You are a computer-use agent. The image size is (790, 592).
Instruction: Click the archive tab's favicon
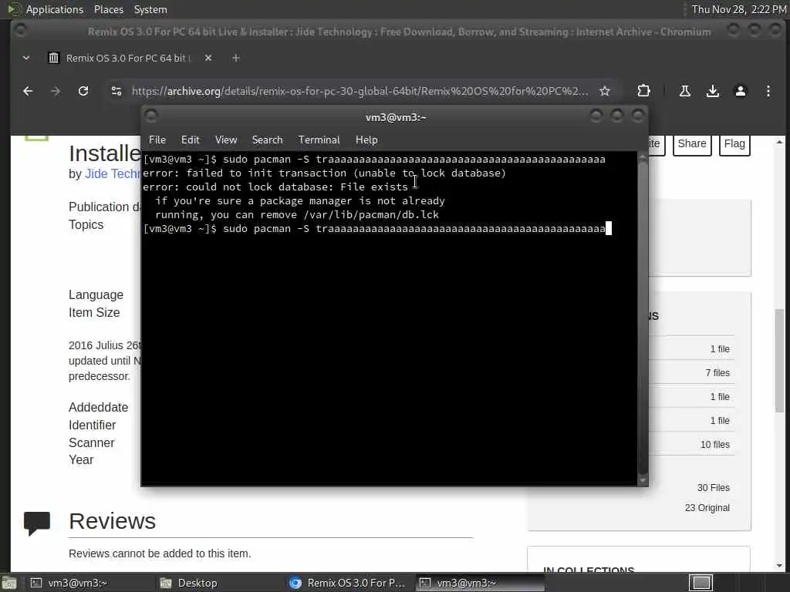(x=53, y=59)
